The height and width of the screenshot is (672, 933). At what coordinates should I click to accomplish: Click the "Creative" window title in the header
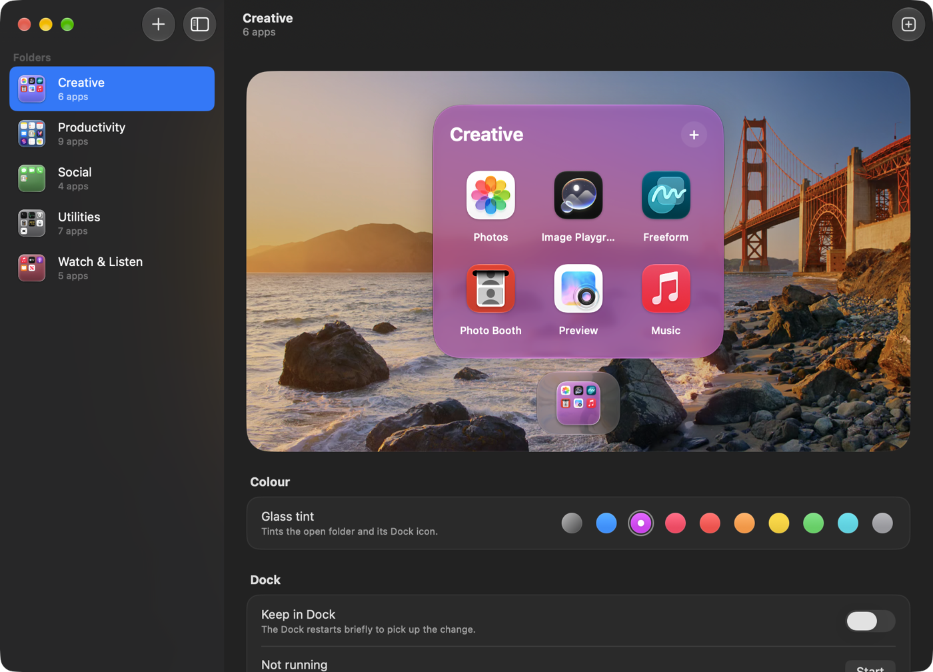pyautogui.click(x=268, y=18)
